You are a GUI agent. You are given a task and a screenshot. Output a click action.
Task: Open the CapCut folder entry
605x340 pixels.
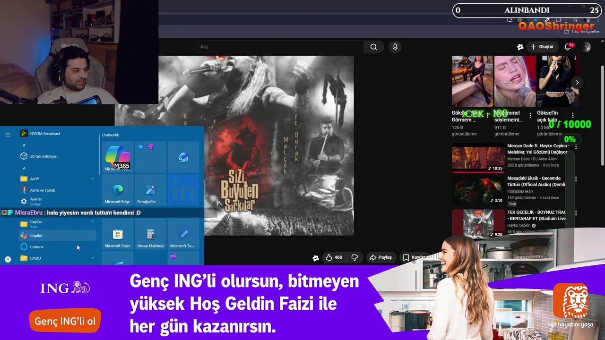[x=57, y=223]
